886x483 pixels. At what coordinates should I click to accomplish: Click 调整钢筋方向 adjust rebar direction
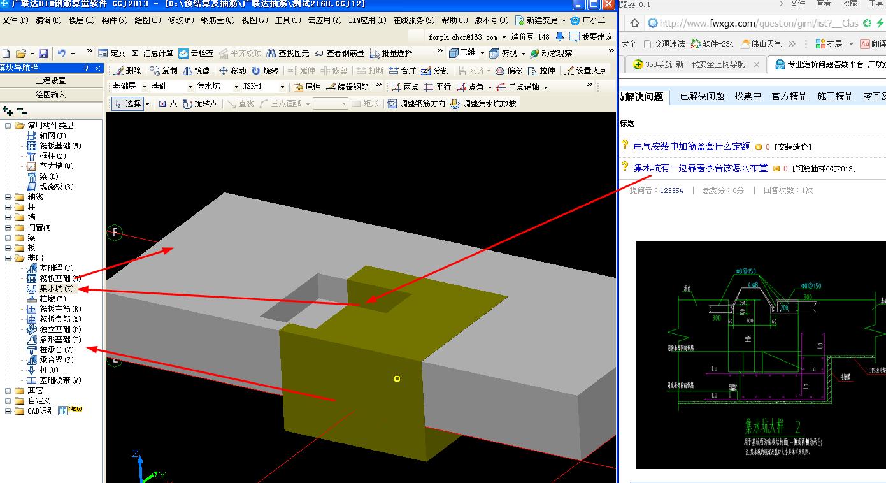pos(417,104)
